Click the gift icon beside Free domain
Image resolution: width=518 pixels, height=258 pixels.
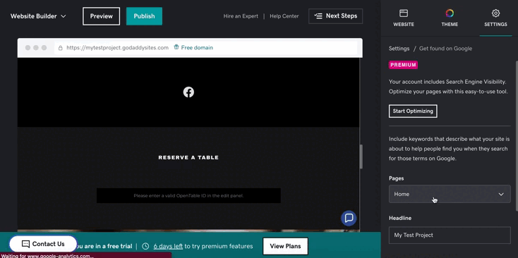point(176,47)
